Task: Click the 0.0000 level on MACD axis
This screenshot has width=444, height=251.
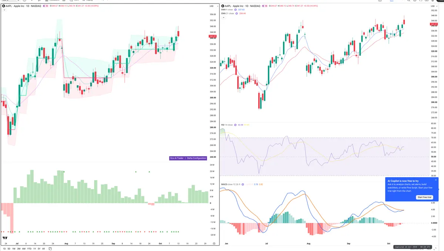Action: pos(434,223)
